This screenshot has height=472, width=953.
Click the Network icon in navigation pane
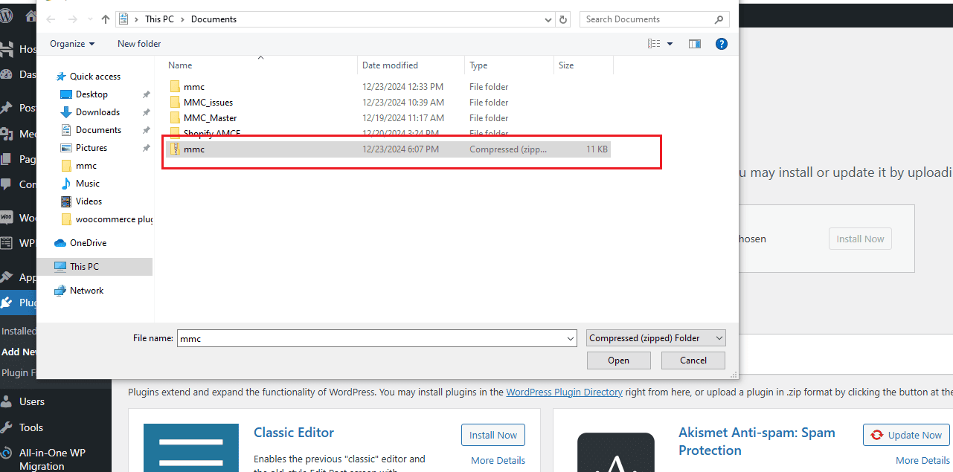pos(60,291)
